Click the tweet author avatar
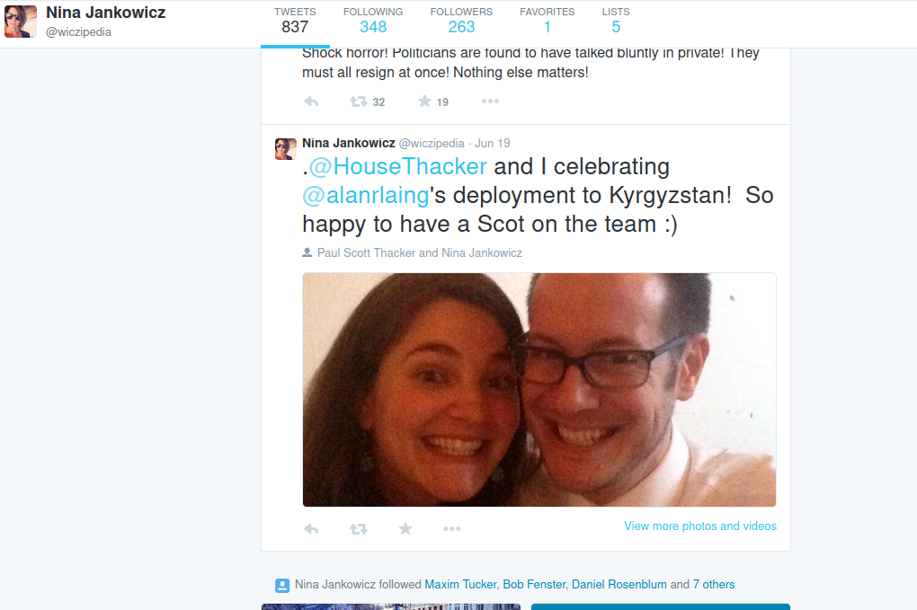 (285, 148)
